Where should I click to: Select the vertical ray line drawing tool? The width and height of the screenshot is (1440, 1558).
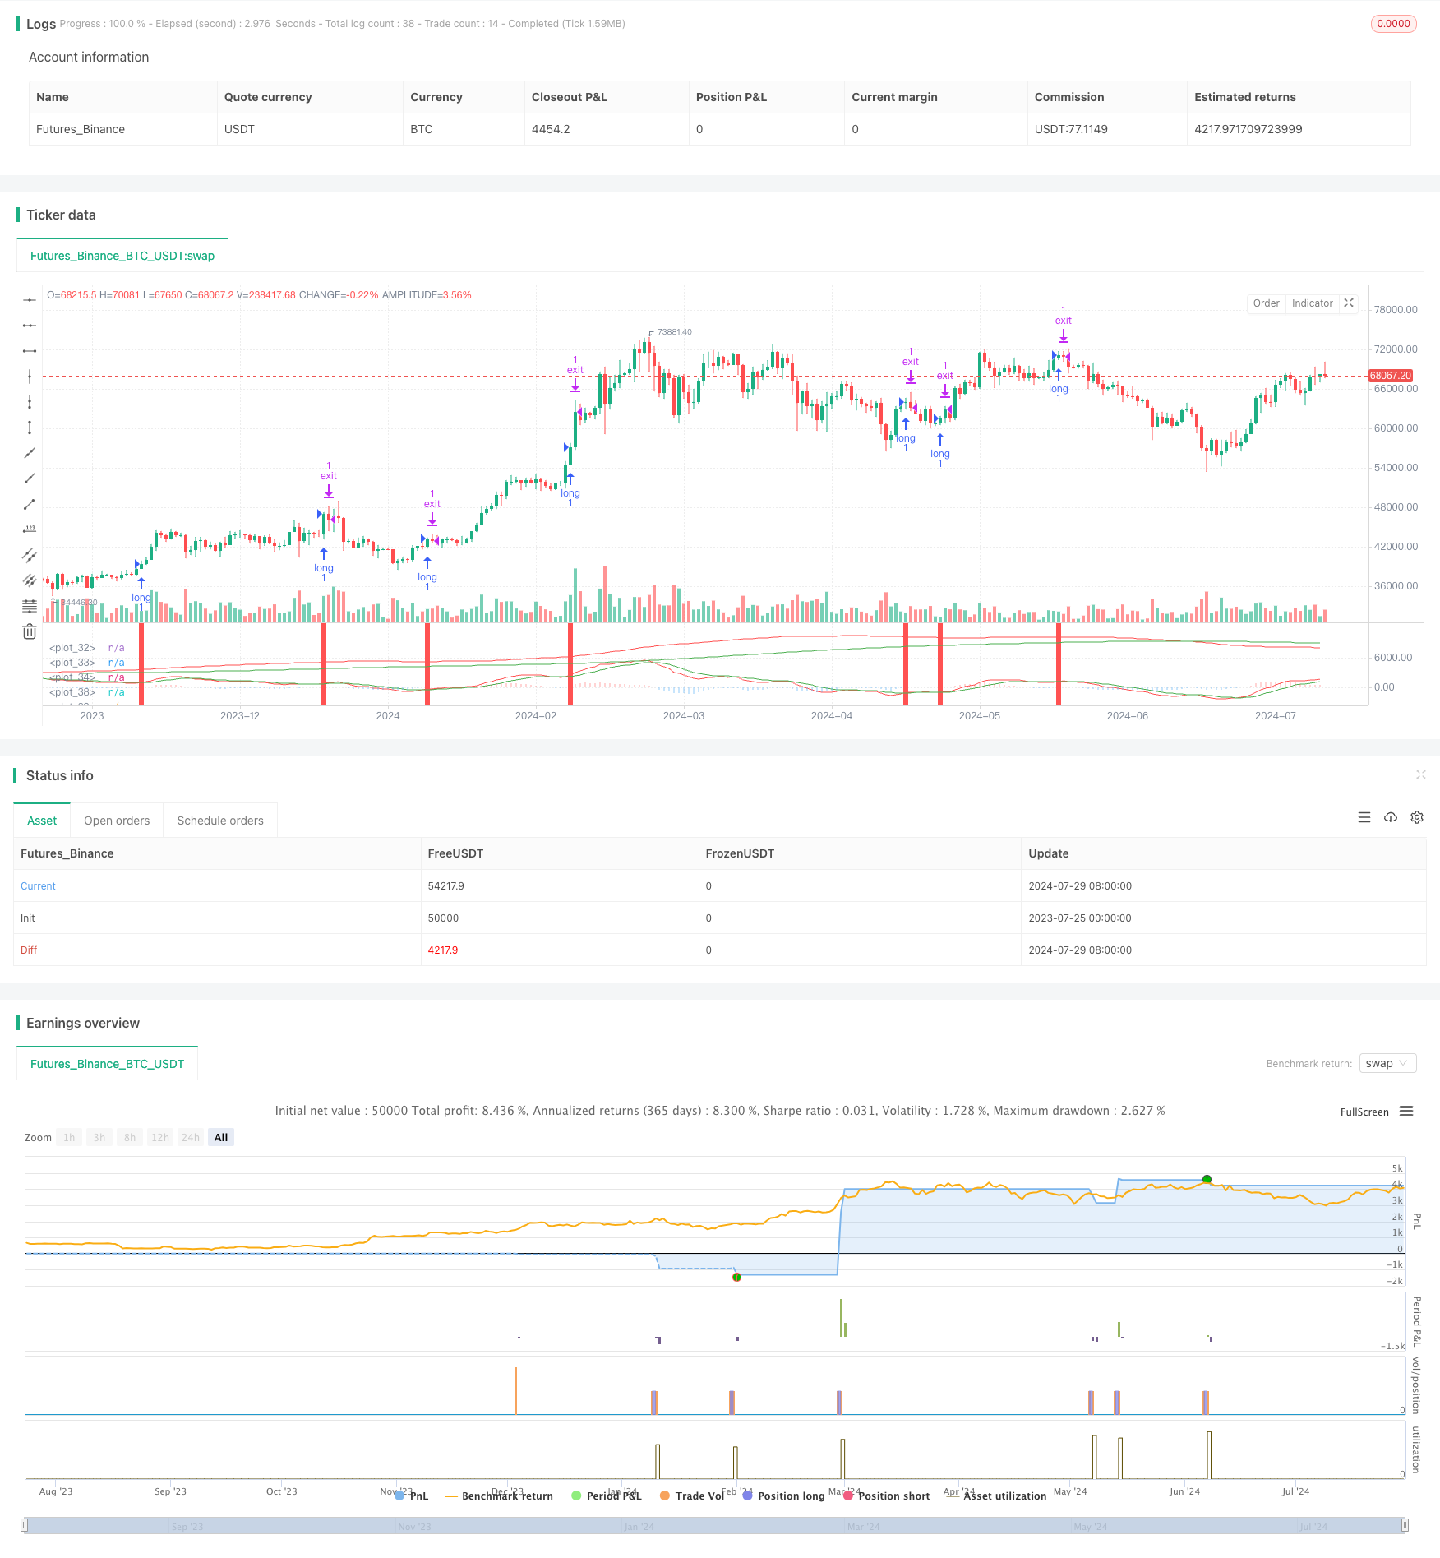click(30, 402)
